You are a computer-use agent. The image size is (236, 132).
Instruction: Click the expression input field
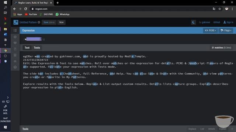[x=128, y=39]
